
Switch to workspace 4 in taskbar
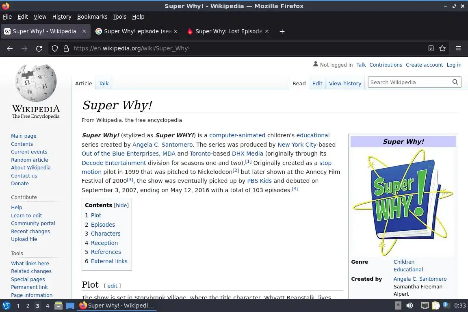(47, 306)
